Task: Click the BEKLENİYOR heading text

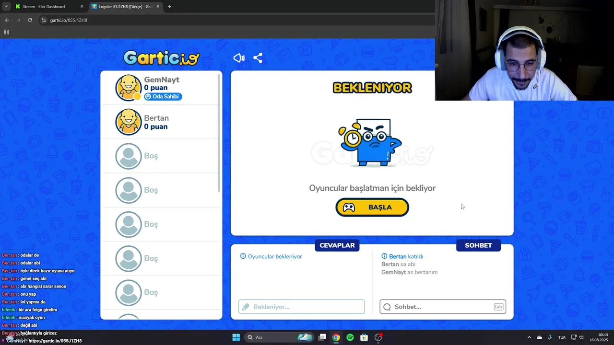Action: (x=372, y=88)
